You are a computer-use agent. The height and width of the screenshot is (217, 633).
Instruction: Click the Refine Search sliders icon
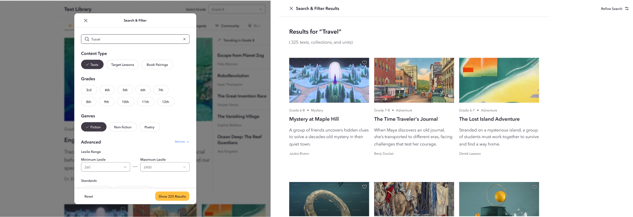click(627, 8)
